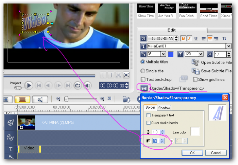Switch text to vertical orientation

[224, 38]
